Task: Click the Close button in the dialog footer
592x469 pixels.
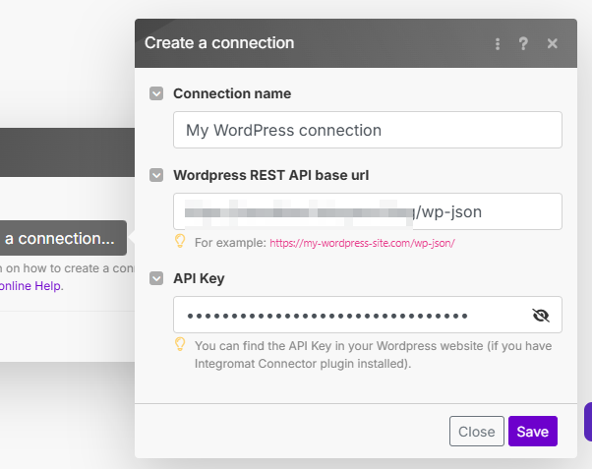Action: click(477, 432)
